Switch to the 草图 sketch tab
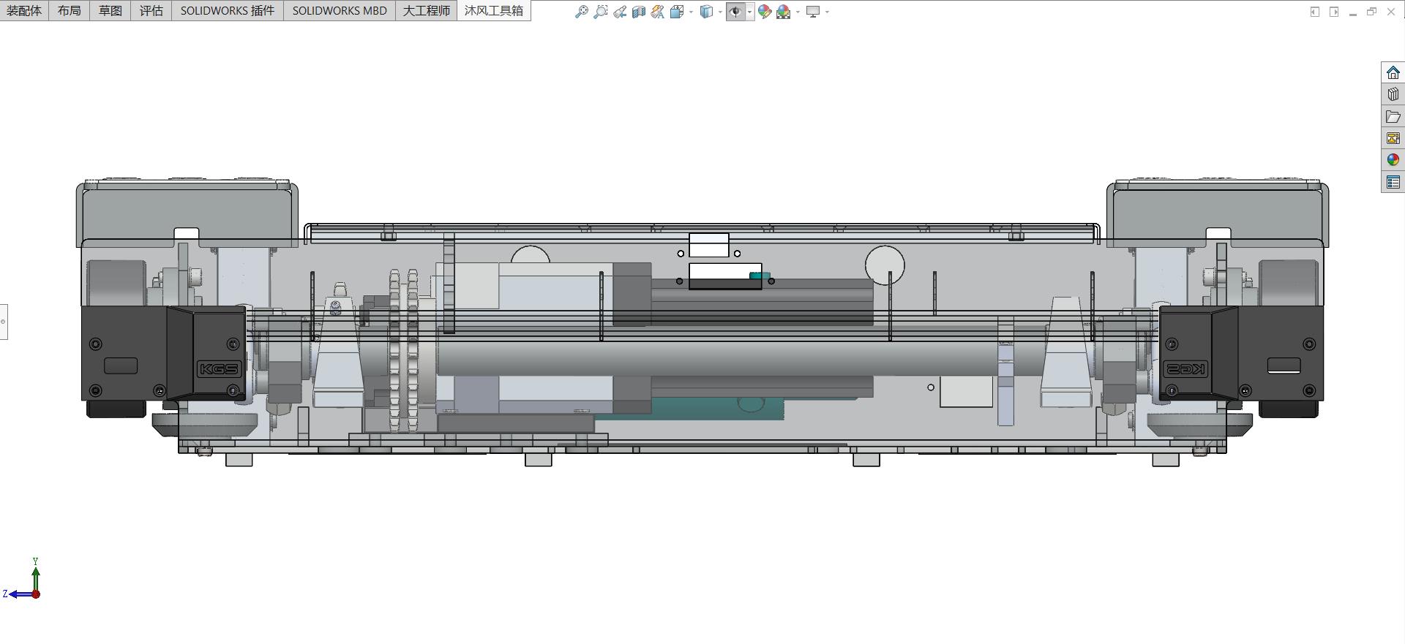1405x644 pixels. 110,11
